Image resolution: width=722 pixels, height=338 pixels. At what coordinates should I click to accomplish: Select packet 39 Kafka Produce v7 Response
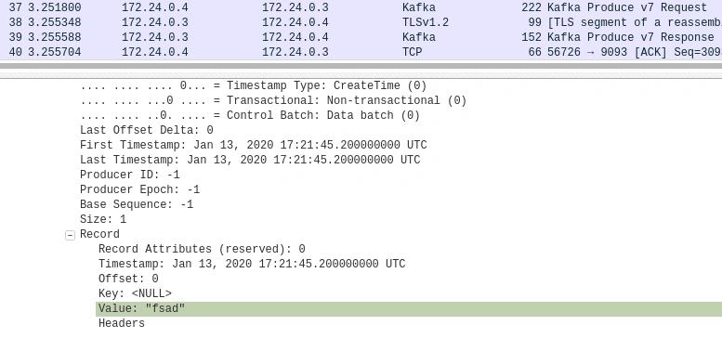361,37
